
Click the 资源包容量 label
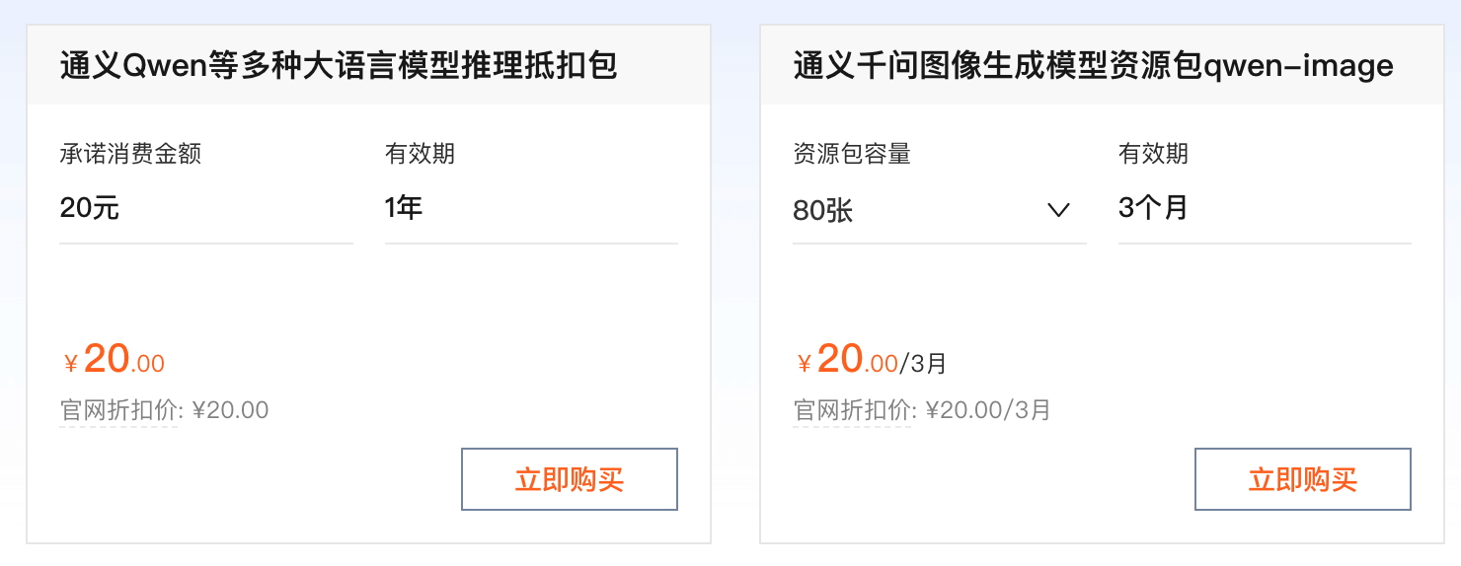851,154
